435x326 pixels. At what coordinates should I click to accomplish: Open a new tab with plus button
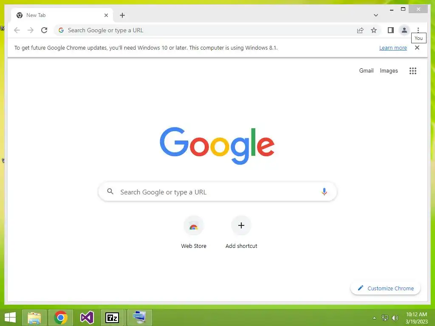point(122,15)
